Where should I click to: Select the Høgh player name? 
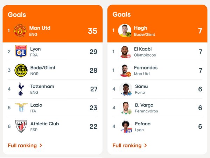(x=141, y=28)
